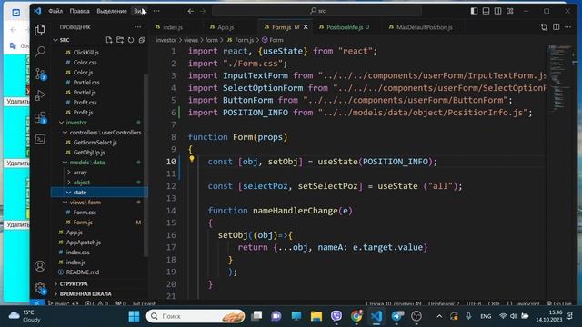
Task: Open Telegram from the taskbar
Action: coord(396,316)
